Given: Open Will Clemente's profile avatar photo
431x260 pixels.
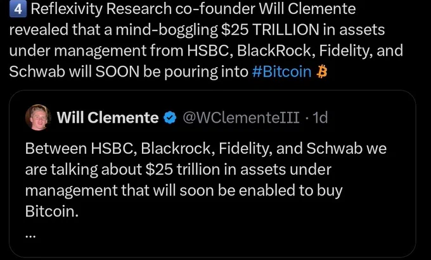Looking at the screenshot, I should point(38,117).
